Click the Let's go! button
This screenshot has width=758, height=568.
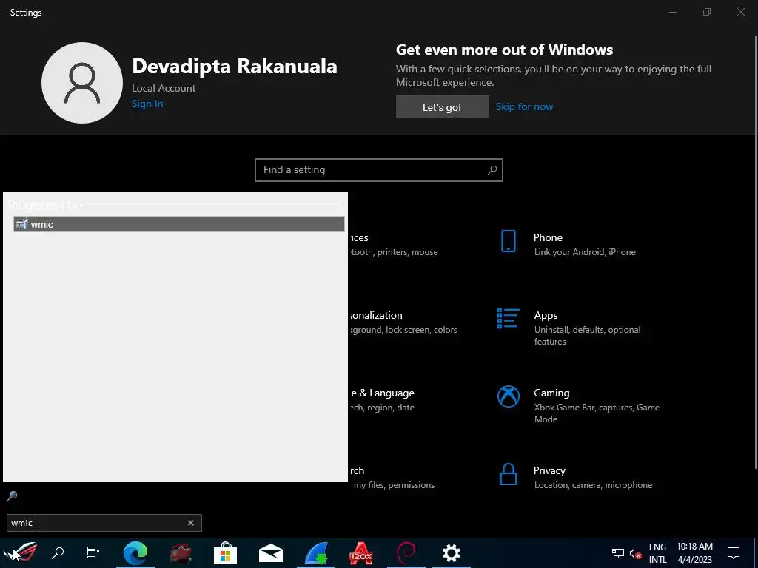tap(442, 106)
